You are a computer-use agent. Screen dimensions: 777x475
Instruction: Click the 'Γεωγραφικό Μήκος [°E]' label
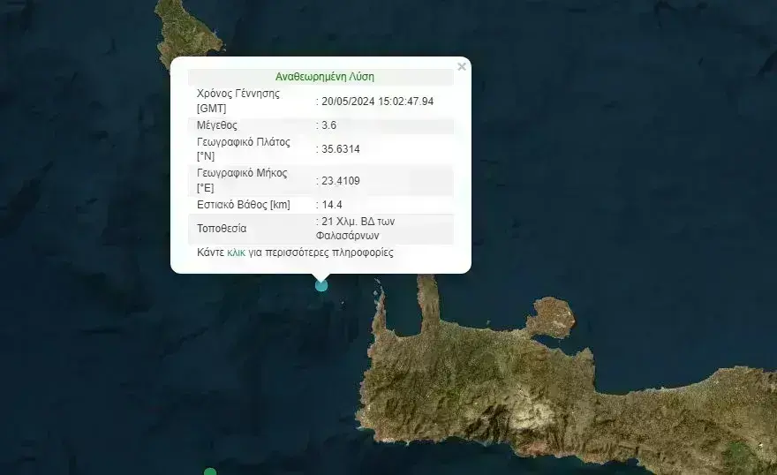[242, 180]
